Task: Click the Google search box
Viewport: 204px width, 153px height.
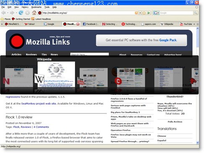Action: [176, 13]
